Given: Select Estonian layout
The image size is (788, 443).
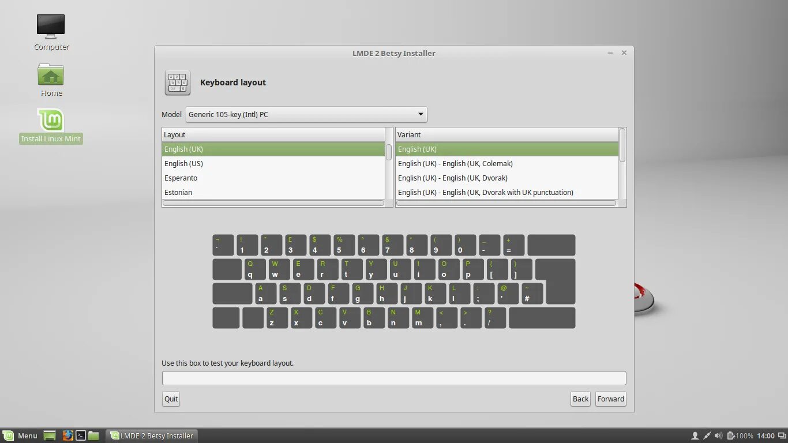Looking at the screenshot, I should pos(273,192).
